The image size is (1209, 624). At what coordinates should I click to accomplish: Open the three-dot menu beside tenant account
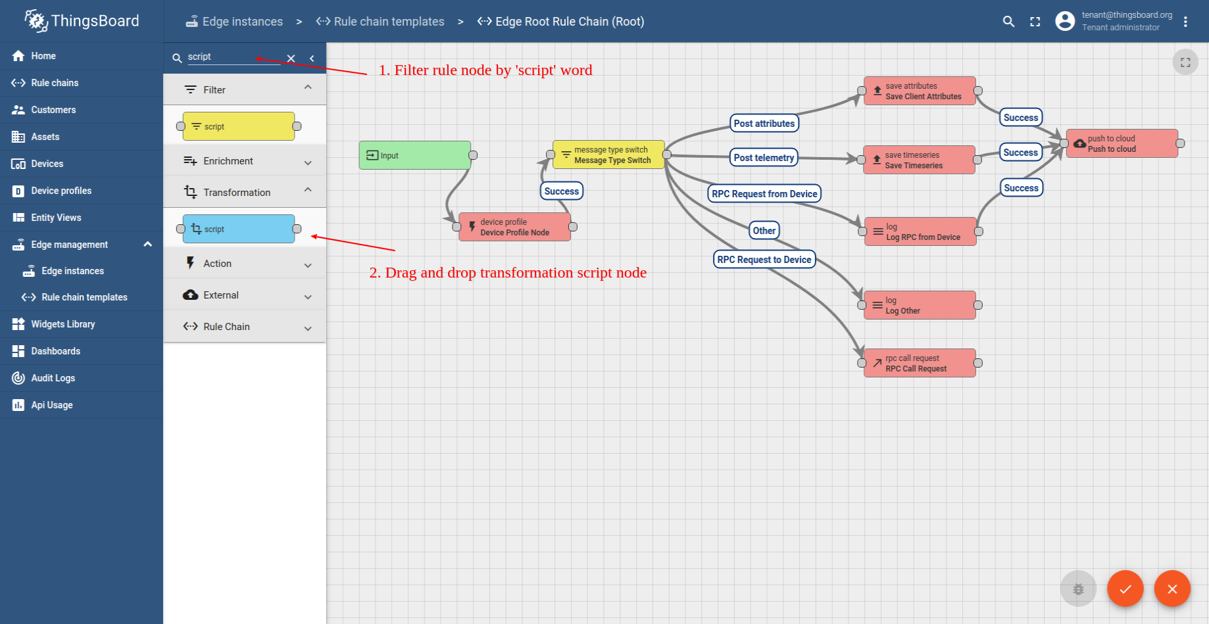point(1185,22)
